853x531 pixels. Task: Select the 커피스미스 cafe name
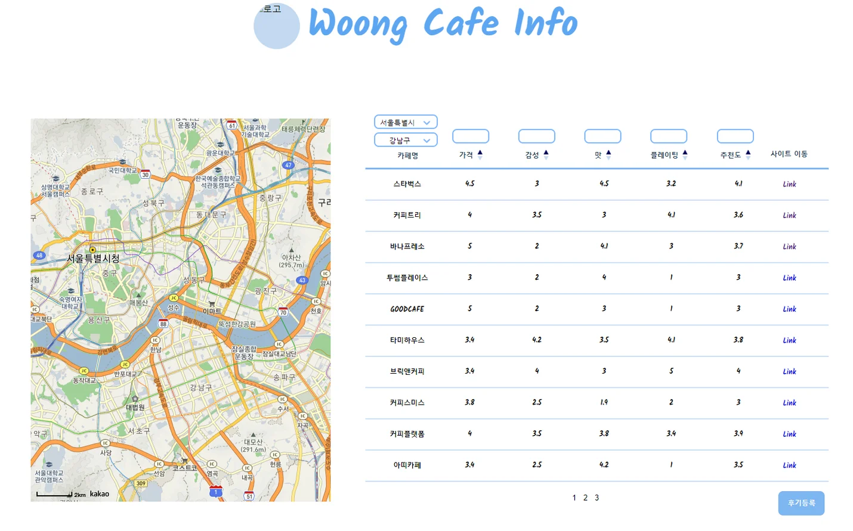(x=407, y=403)
